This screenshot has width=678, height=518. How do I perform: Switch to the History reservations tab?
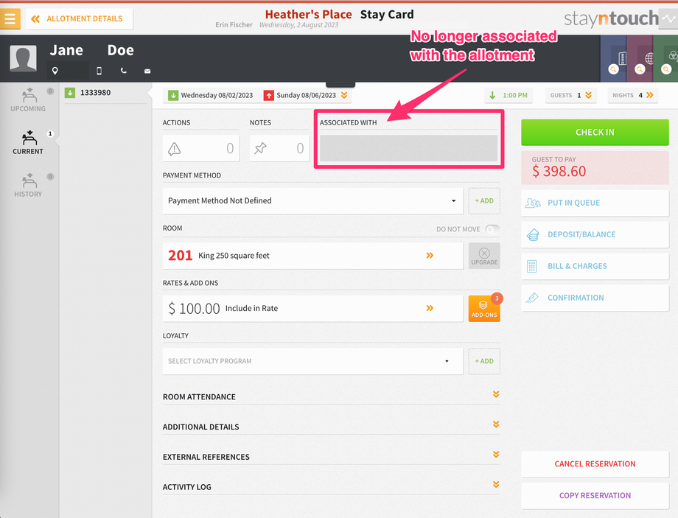click(x=28, y=186)
